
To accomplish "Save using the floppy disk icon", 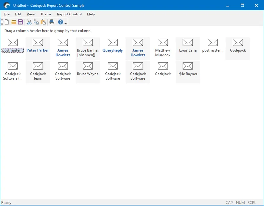I will (x=20, y=22).
